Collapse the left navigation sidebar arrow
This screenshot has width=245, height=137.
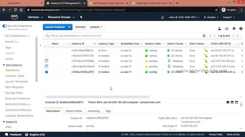click(x=40, y=45)
